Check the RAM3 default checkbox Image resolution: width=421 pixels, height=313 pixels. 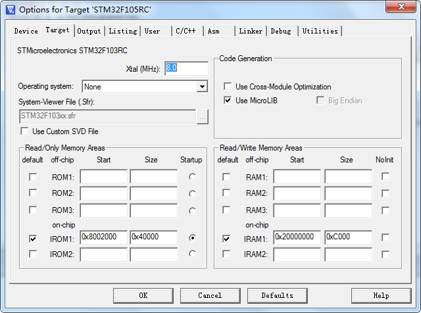[226, 210]
